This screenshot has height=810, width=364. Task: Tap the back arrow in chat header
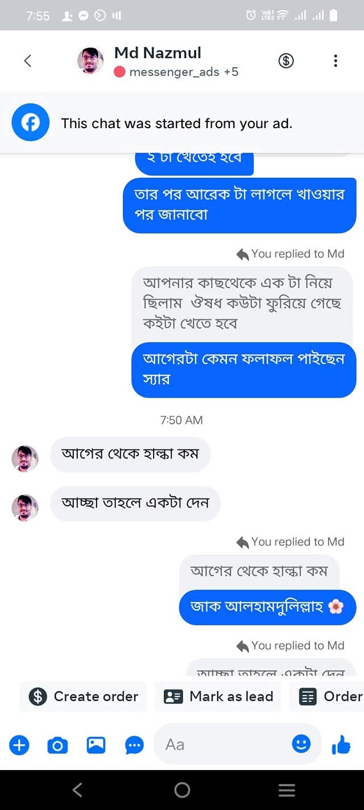27,61
